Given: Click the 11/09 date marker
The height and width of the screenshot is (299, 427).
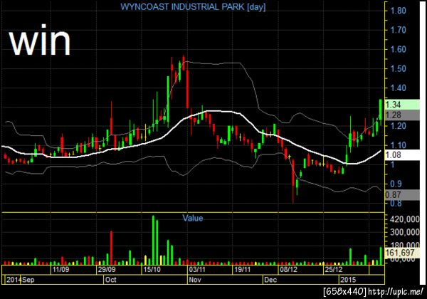Looking at the screenshot, I should (60, 270).
